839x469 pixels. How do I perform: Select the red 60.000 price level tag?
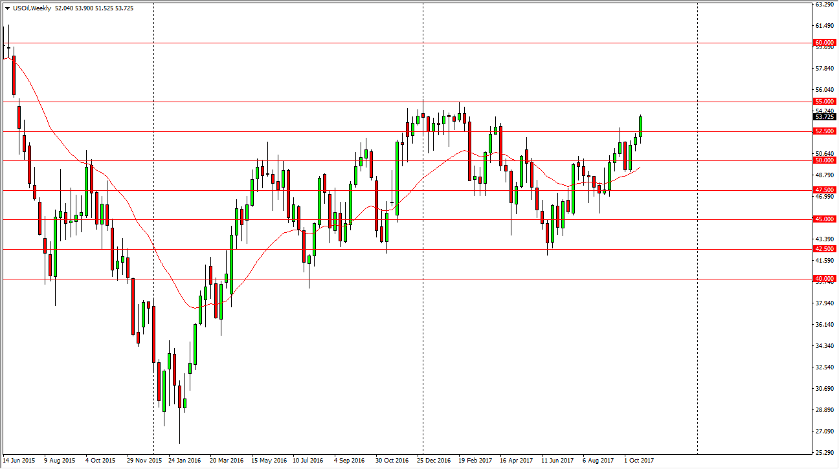pos(825,43)
